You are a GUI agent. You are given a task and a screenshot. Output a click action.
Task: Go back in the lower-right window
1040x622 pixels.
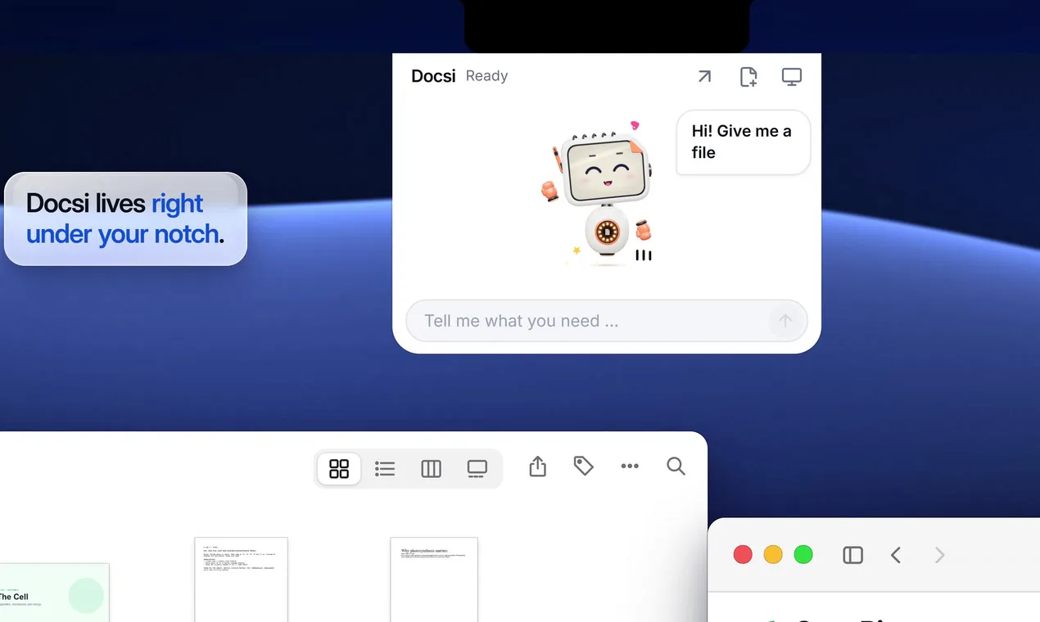[896, 556]
